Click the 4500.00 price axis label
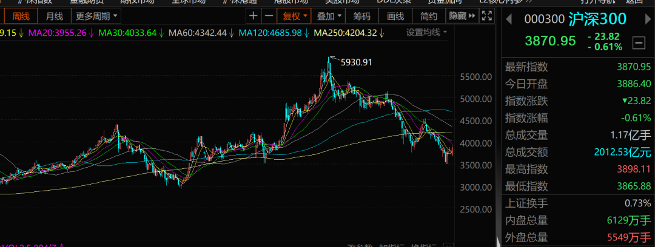This screenshot has width=655, height=247. click(x=475, y=121)
